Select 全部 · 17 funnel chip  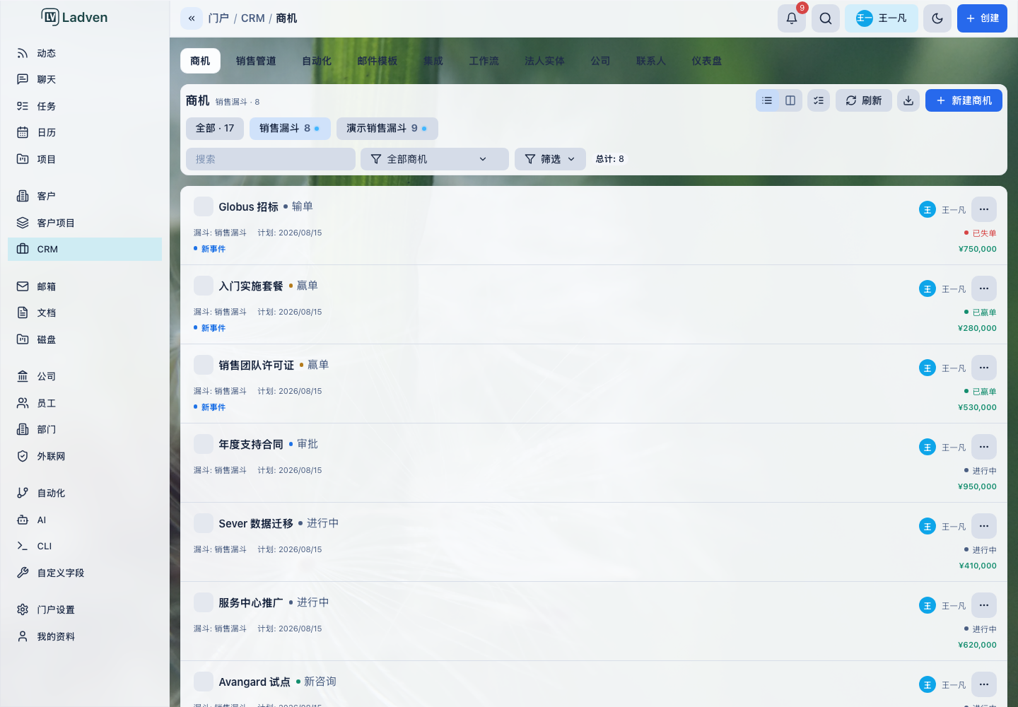click(x=215, y=128)
